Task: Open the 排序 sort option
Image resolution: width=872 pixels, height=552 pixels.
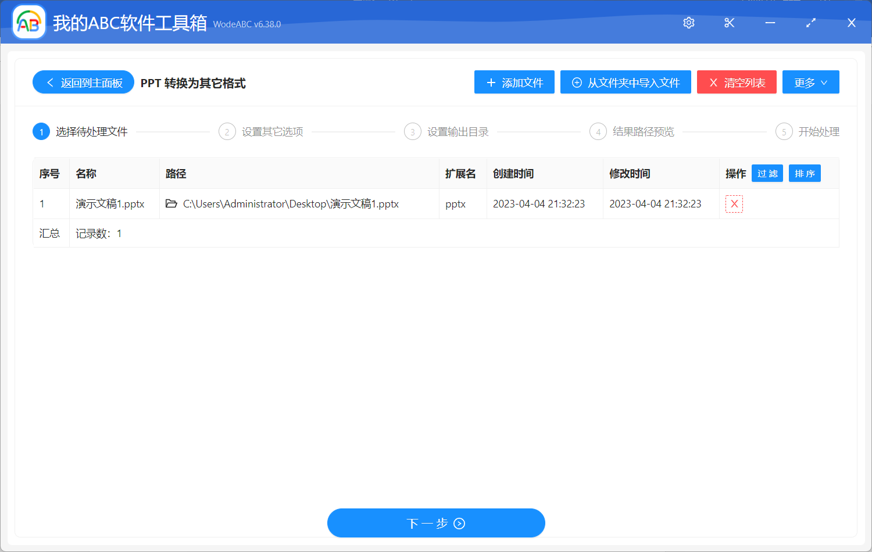Action: pyautogui.click(x=805, y=173)
